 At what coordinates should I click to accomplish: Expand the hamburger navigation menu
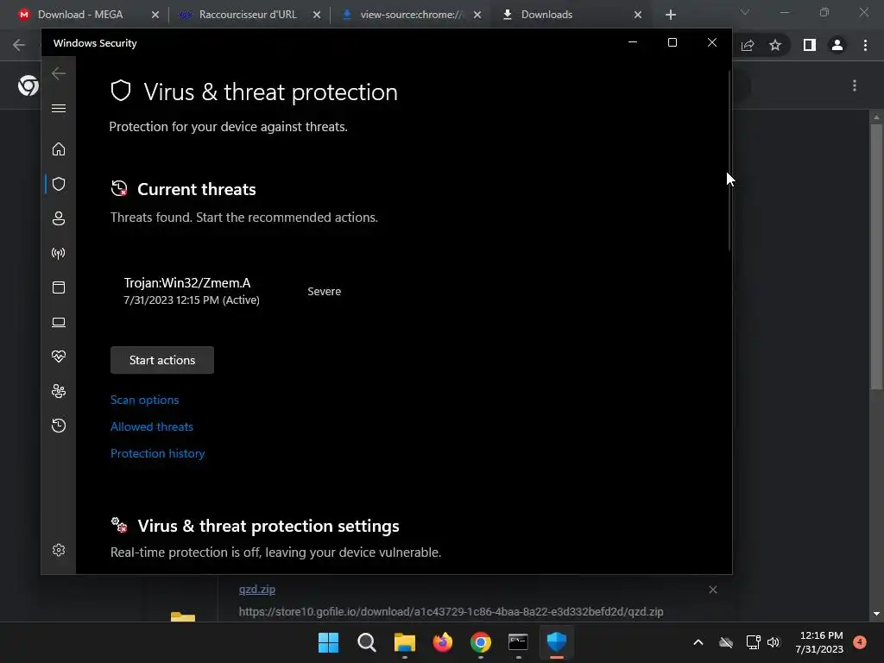59,108
